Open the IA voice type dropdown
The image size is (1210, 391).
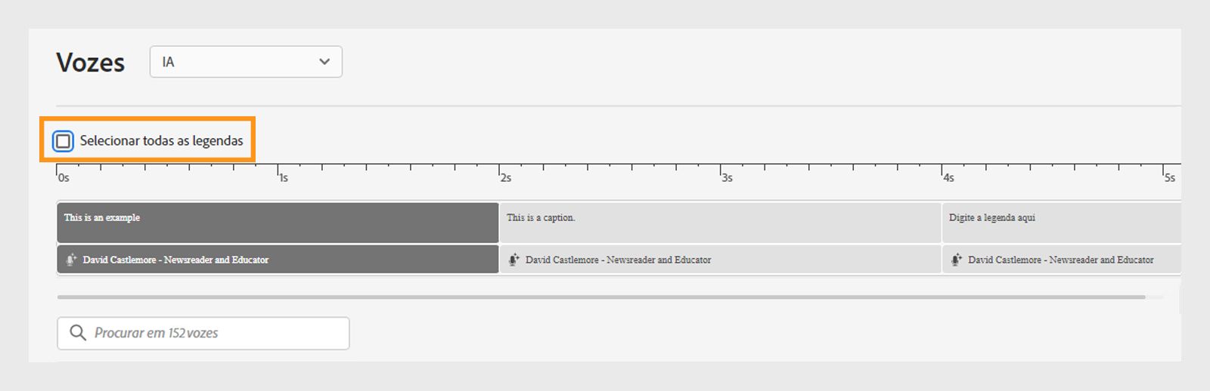coord(246,62)
